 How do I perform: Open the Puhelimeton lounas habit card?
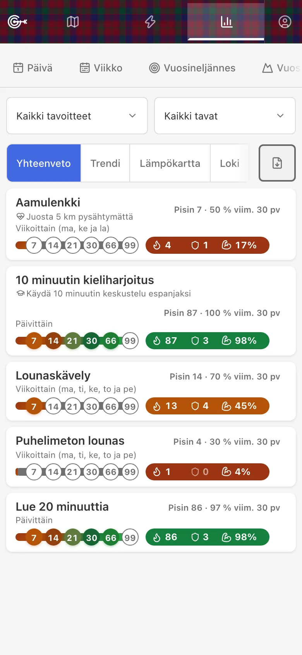(x=151, y=457)
